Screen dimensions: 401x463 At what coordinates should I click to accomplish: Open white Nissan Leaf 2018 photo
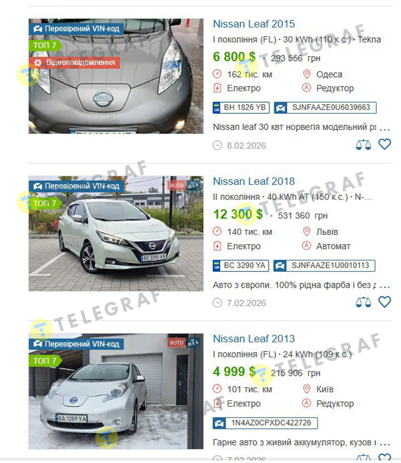coord(116,234)
